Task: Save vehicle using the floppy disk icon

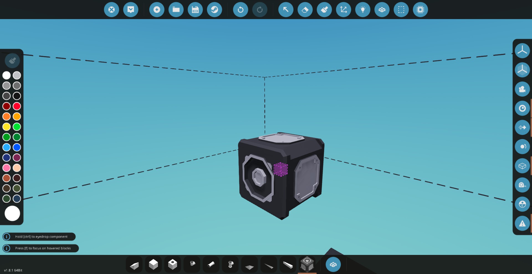Action: click(195, 10)
